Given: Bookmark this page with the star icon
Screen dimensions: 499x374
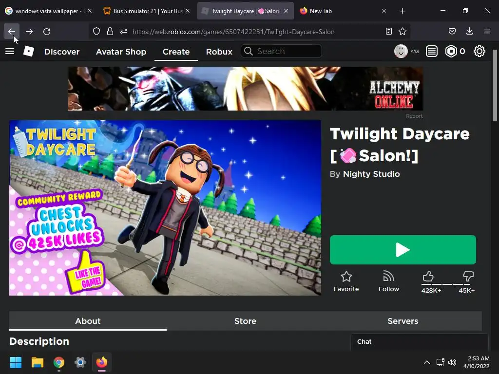Looking at the screenshot, I should point(403,31).
